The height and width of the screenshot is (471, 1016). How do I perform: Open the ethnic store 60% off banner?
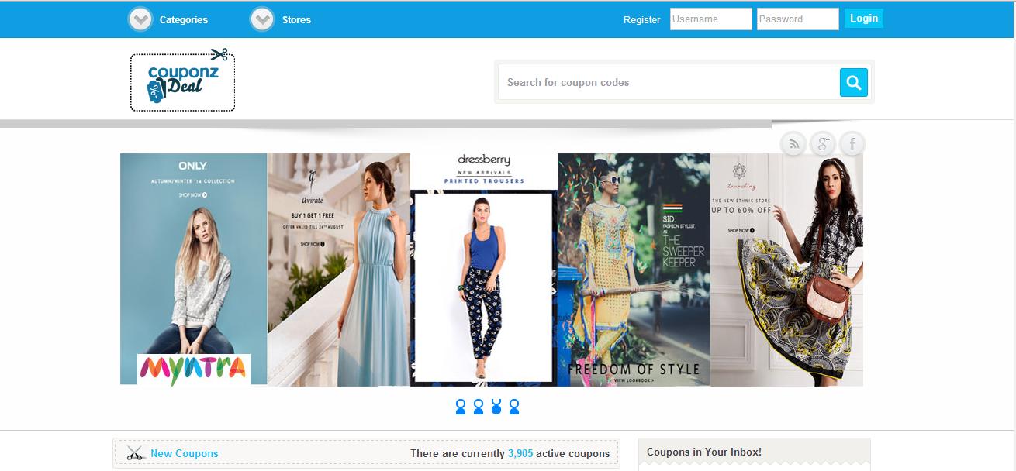pyautogui.click(x=786, y=269)
